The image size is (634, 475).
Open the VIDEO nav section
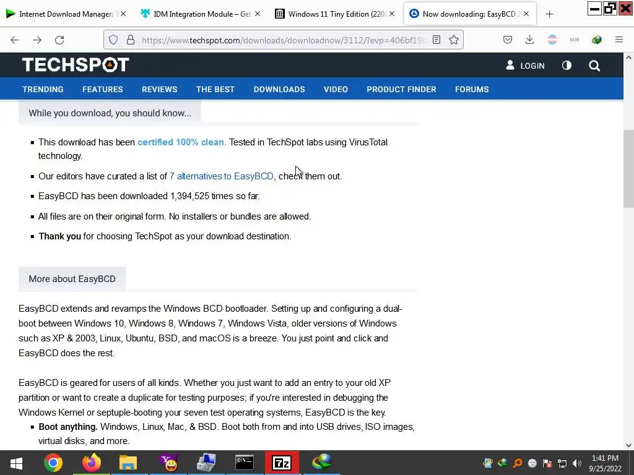[x=336, y=89]
